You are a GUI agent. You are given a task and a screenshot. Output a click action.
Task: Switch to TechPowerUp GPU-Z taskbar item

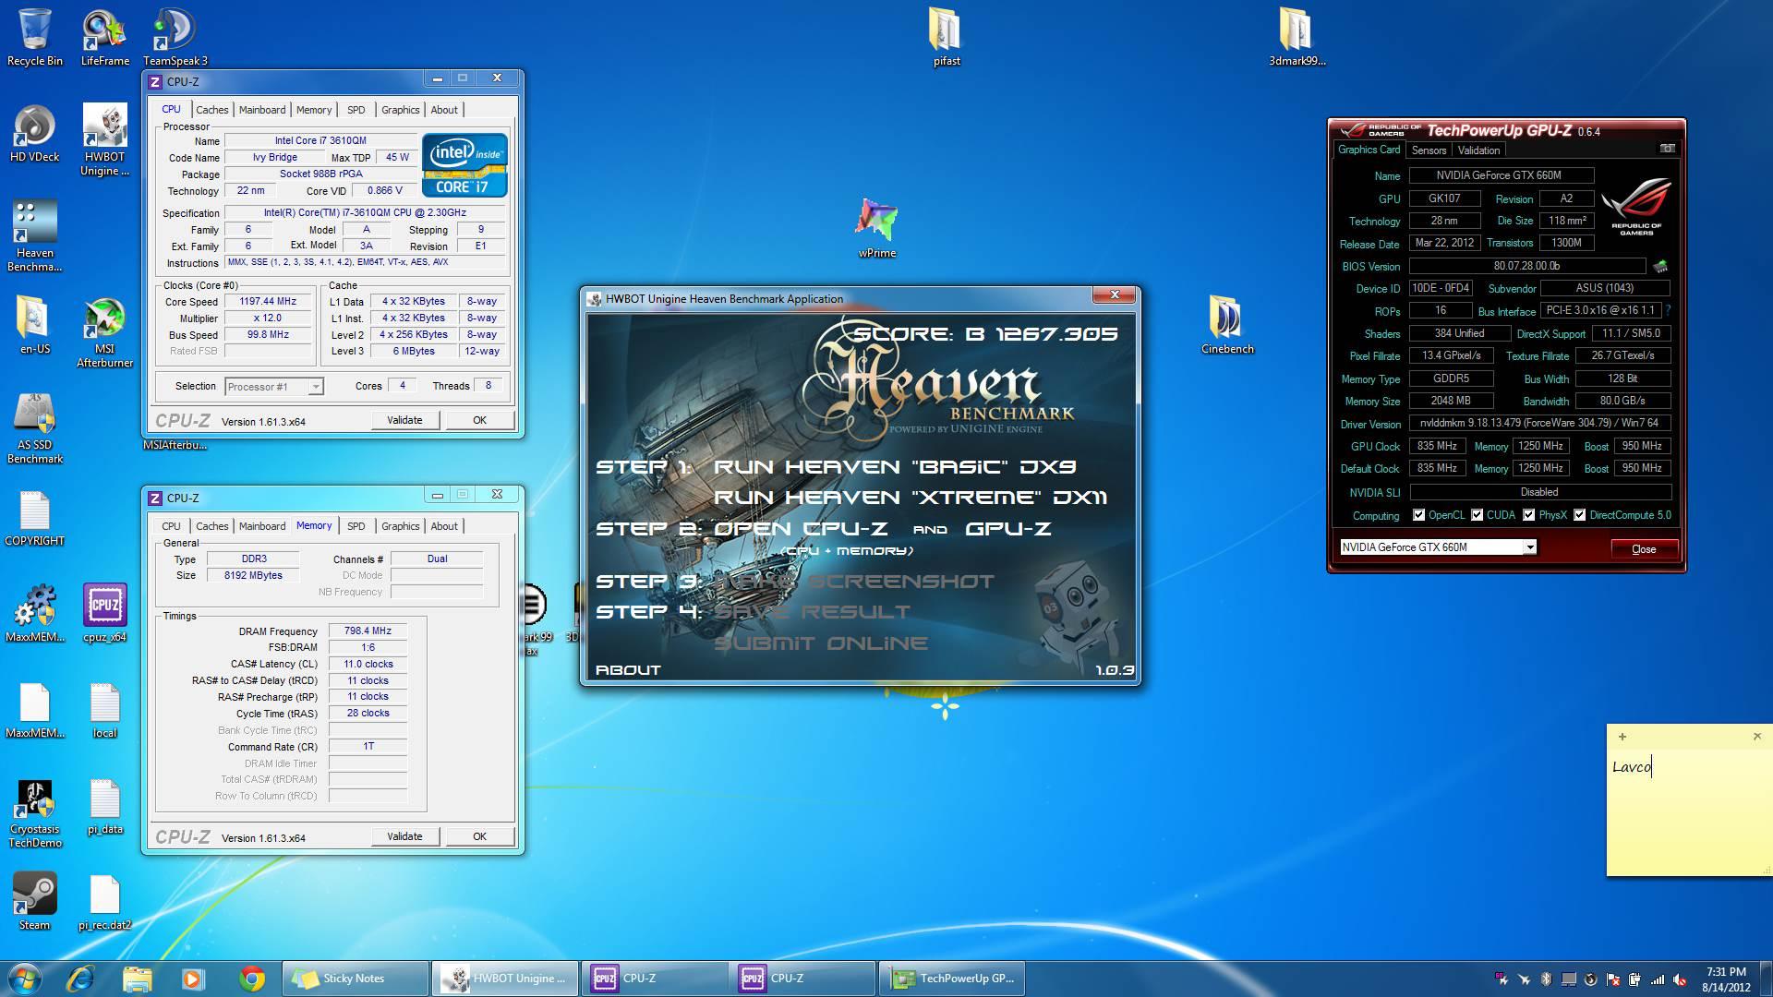(x=951, y=978)
